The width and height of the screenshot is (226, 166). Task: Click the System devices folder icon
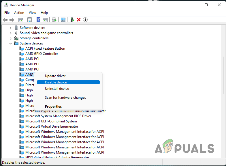(x=16, y=43)
